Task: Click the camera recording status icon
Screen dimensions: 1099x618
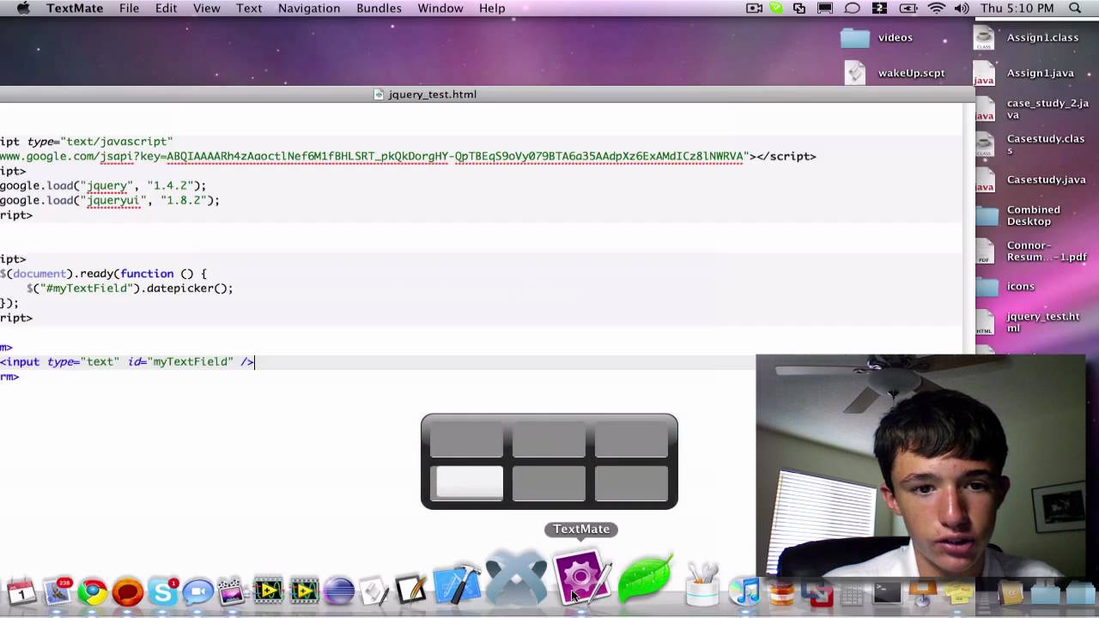Action: tap(754, 9)
